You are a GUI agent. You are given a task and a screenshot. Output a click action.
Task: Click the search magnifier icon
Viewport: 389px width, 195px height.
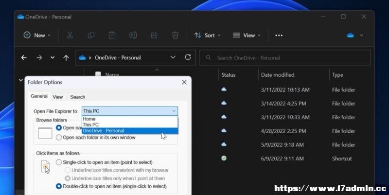pos(209,57)
